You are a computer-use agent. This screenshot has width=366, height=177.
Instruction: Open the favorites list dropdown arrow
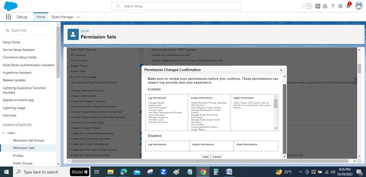tap(309, 6)
